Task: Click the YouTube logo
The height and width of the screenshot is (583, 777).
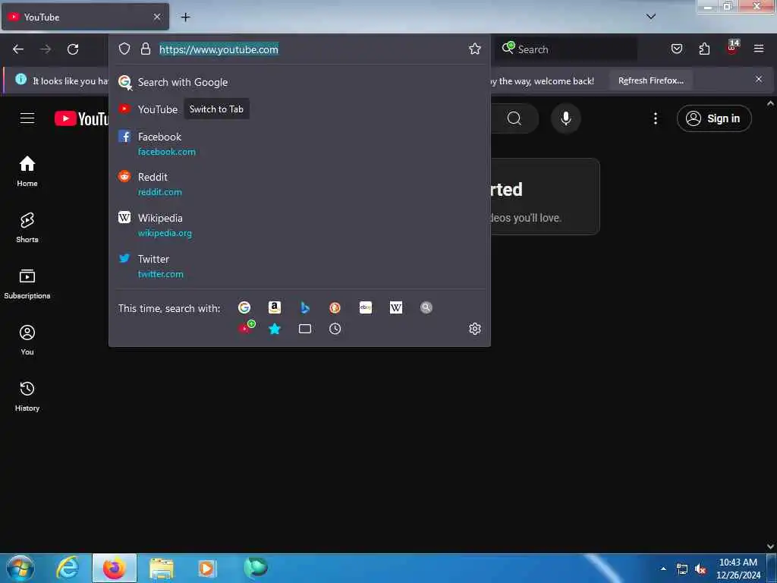Action: (x=82, y=118)
